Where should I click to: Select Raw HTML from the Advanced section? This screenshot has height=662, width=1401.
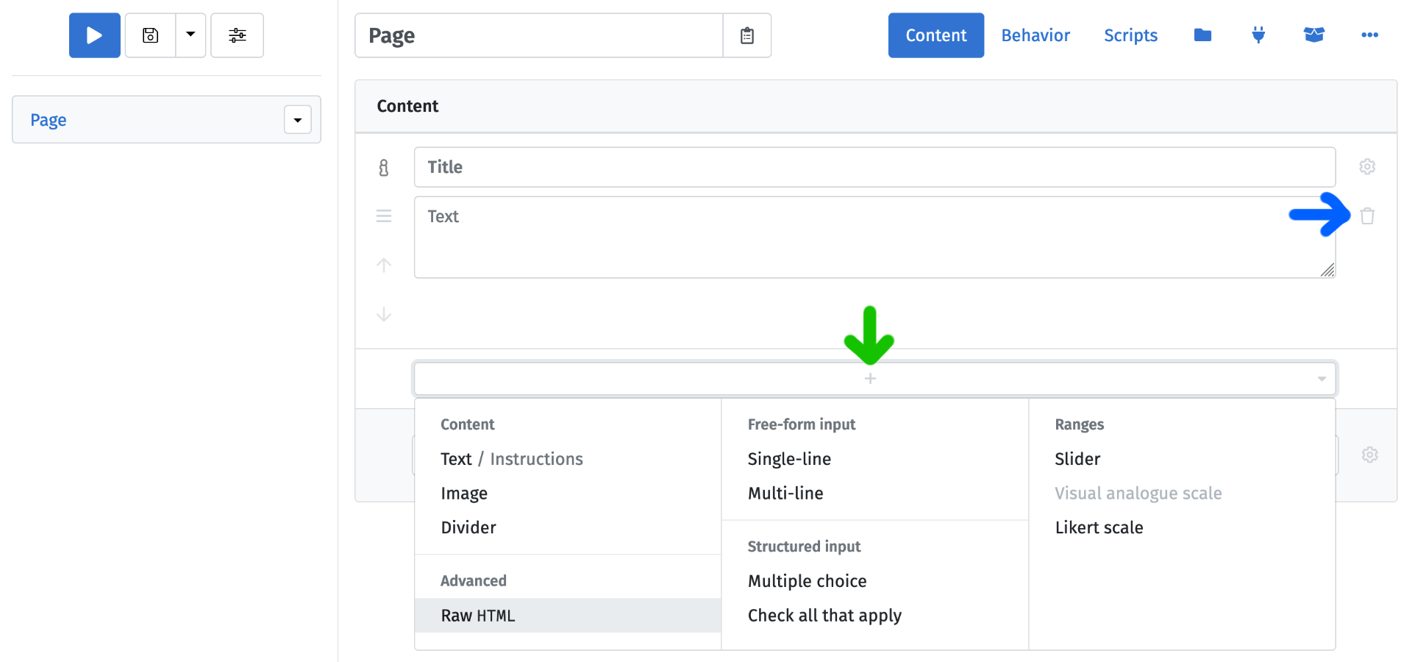[478, 616]
